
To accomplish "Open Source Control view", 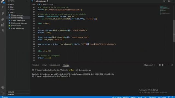I will click(3, 13).
